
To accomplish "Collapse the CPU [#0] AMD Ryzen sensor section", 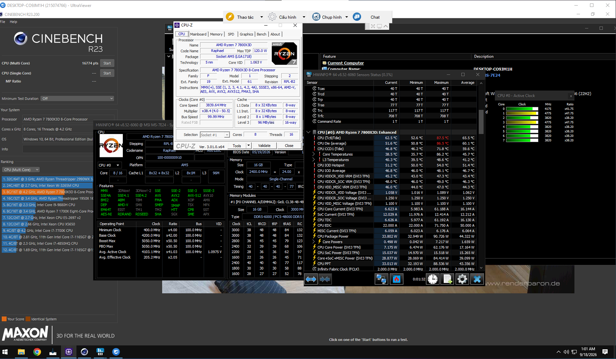I will (x=308, y=132).
